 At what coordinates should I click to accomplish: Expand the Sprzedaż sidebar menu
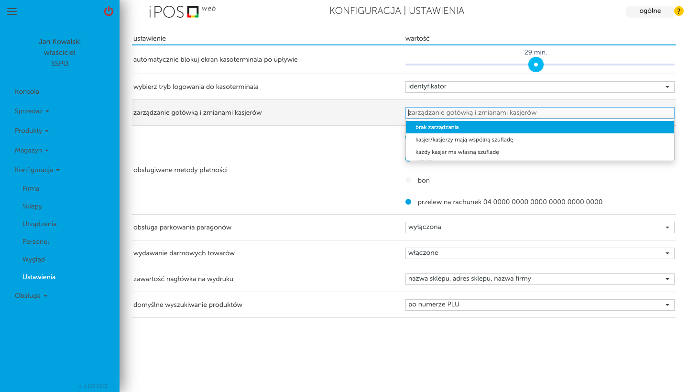click(32, 111)
